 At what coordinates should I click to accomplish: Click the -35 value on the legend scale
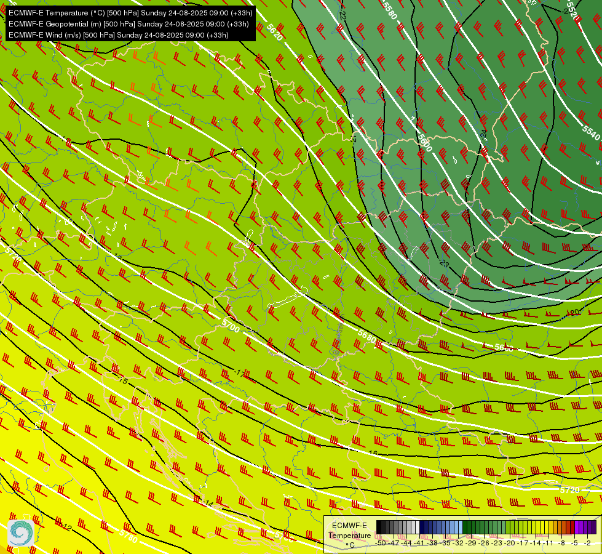(x=445, y=543)
